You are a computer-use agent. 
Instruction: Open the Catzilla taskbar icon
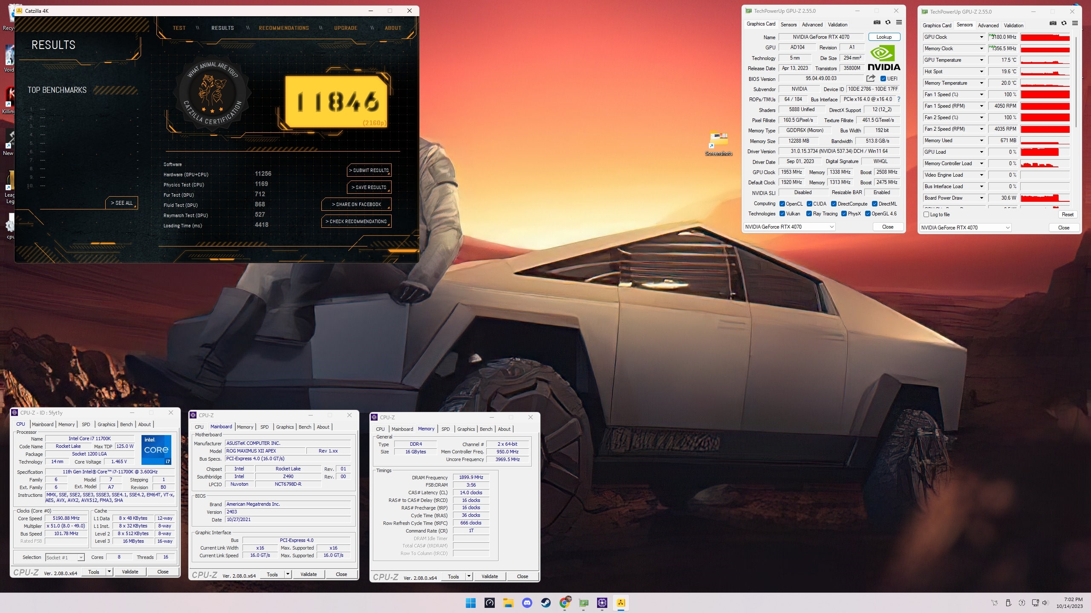621,603
